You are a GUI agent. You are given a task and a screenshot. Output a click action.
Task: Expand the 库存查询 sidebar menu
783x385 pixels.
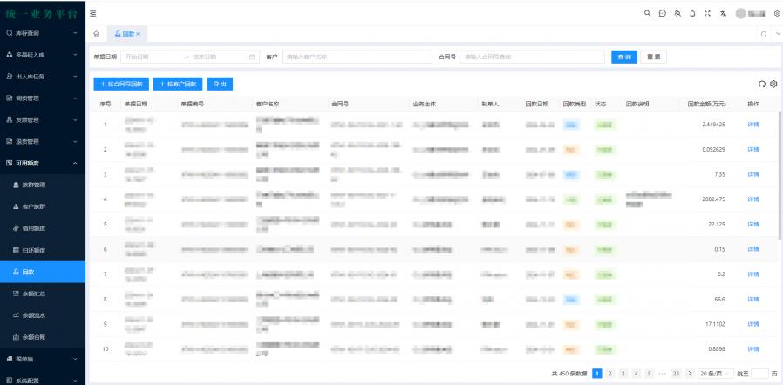tap(44, 34)
